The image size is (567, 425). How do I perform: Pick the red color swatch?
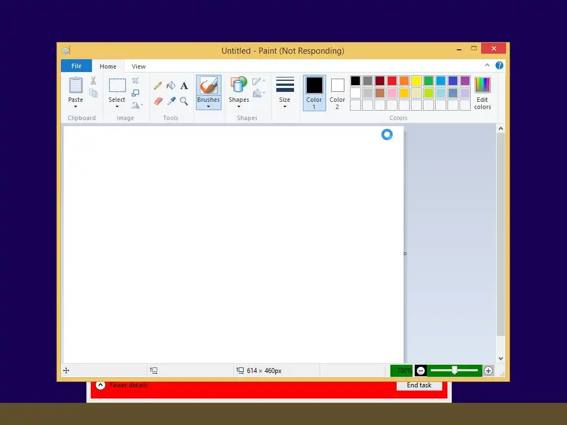(x=392, y=81)
